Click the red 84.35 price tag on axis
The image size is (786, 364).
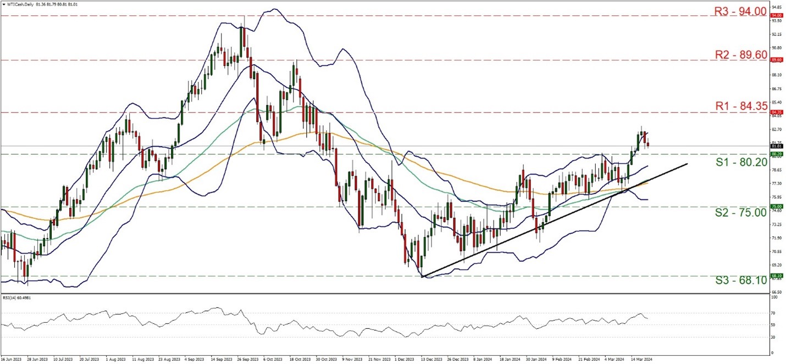tap(777, 112)
